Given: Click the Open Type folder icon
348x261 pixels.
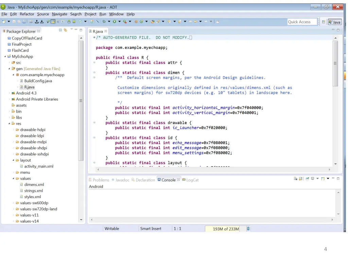Looking at the screenshot, I should pos(153,21).
